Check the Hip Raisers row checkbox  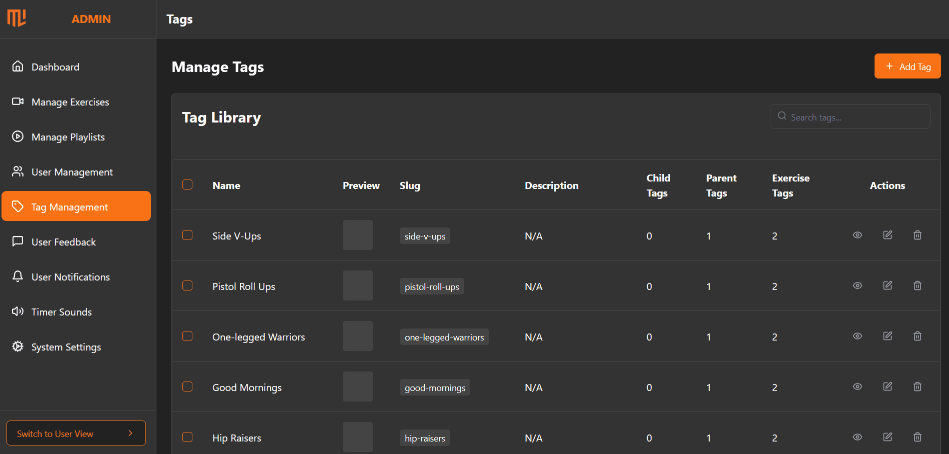[x=187, y=437]
